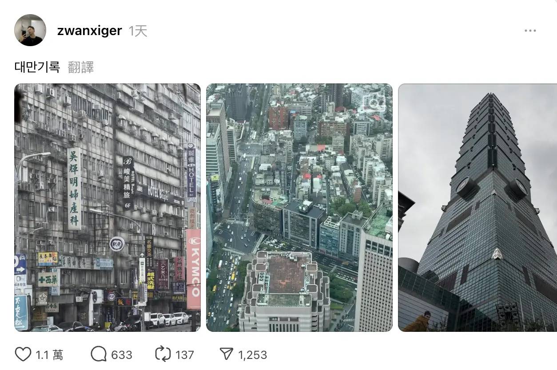
Task: Click the KYMCO sign in the first photo
Action: 193,269
